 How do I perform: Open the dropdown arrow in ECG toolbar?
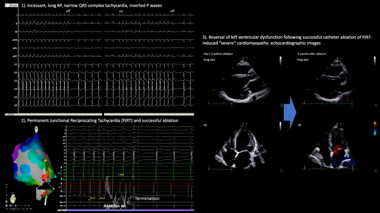pos(10,5)
